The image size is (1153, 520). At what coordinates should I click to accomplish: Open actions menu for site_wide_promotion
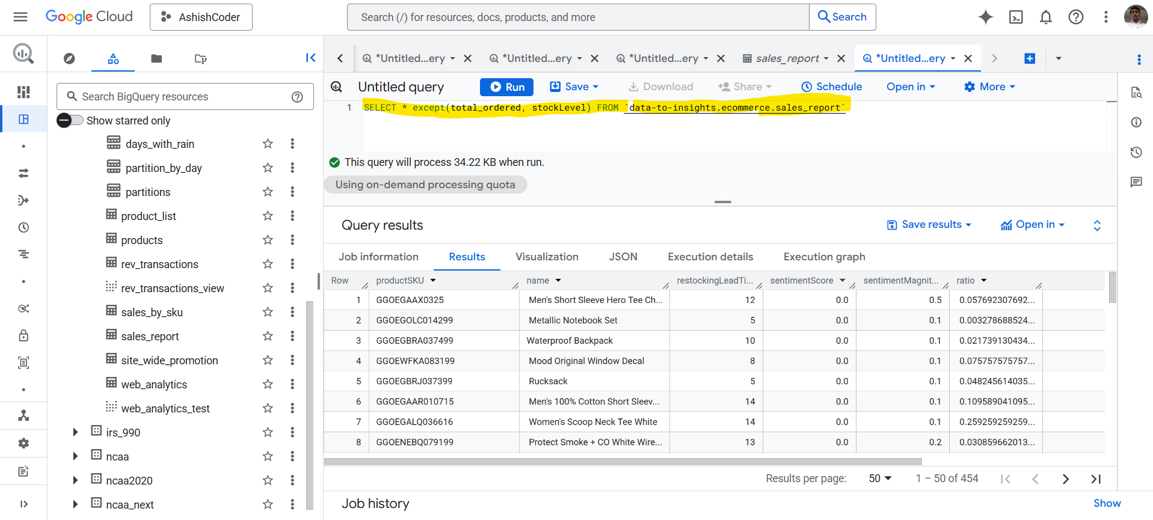pos(292,360)
